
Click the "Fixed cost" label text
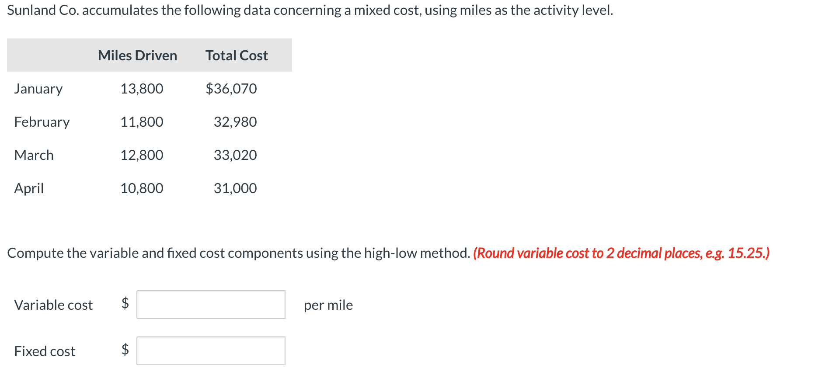coord(45,351)
